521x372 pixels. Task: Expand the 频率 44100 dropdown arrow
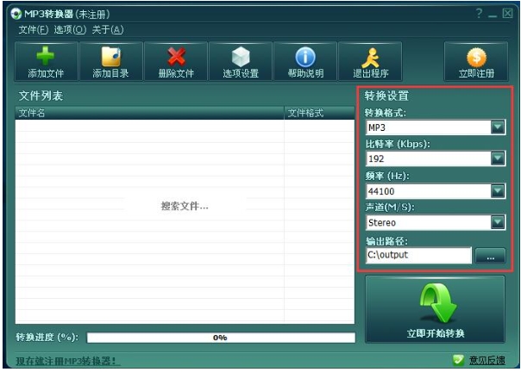[498, 191]
